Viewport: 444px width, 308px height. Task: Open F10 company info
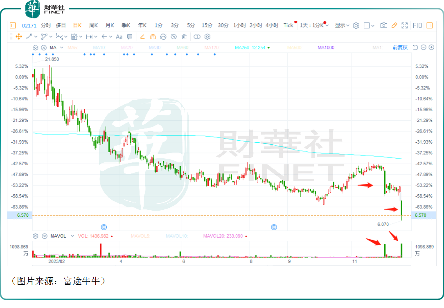pyautogui.click(x=417, y=25)
